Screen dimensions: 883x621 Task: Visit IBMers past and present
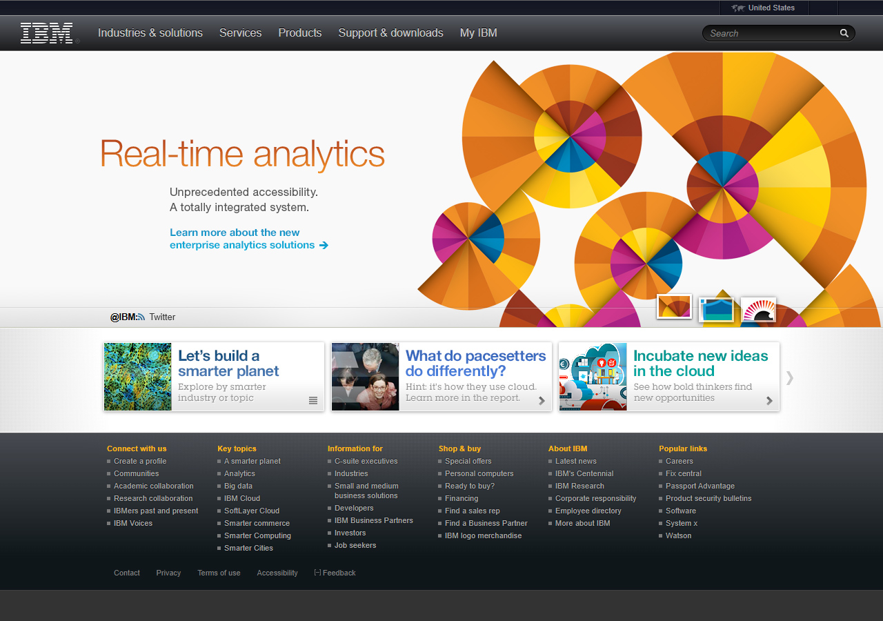point(156,511)
